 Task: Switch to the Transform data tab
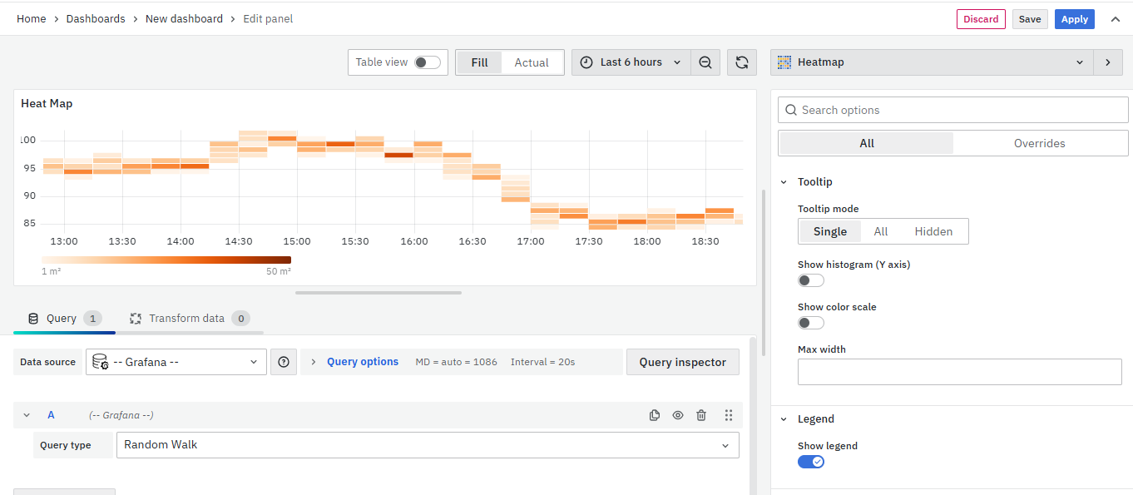[186, 319]
